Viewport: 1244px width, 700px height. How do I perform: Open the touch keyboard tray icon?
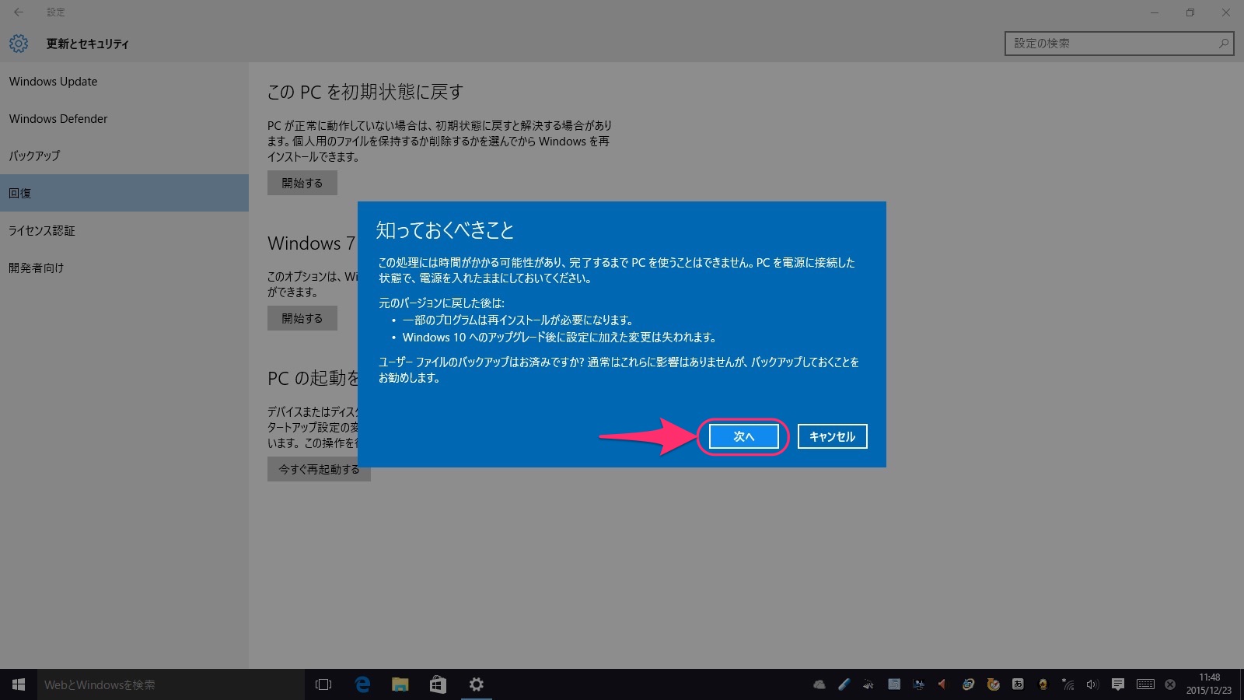(x=1145, y=684)
